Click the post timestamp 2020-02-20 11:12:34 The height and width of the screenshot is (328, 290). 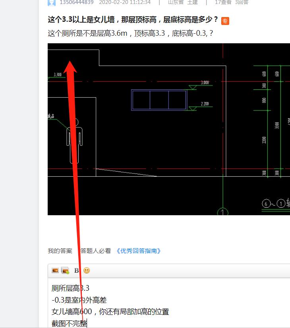125,2
